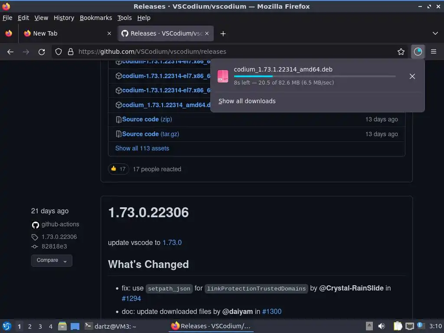Expand the Compare dropdown button

pos(52,261)
